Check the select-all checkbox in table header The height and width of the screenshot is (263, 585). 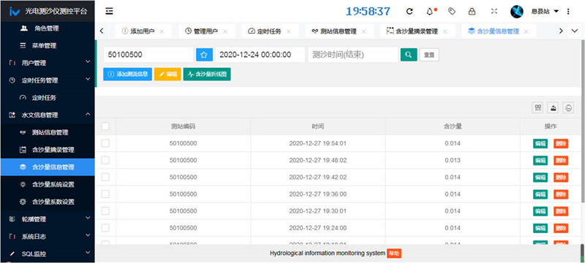tap(105, 126)
